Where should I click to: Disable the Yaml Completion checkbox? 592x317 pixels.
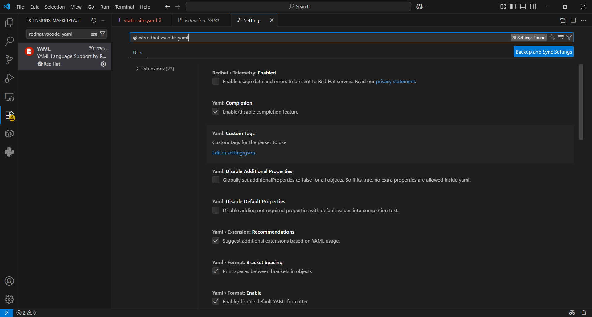216,112
